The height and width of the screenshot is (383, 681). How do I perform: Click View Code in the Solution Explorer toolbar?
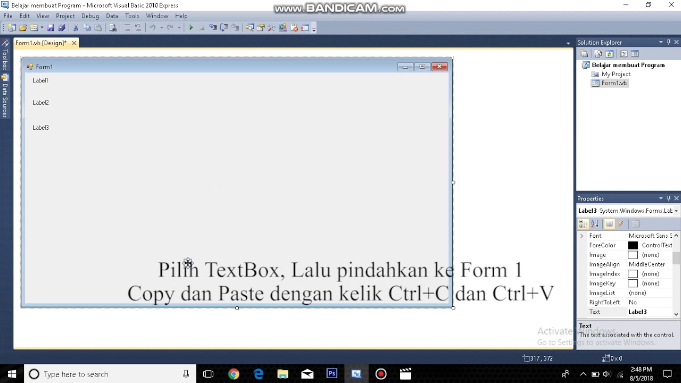click(x=624, y=54)
